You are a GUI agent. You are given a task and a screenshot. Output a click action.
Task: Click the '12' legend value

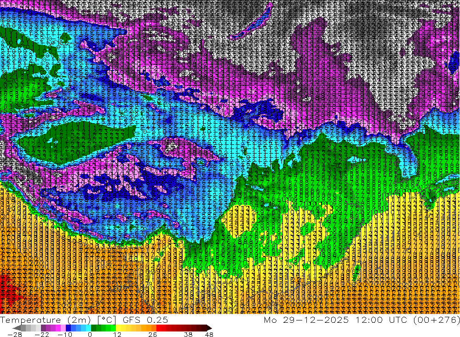(117, 334)
